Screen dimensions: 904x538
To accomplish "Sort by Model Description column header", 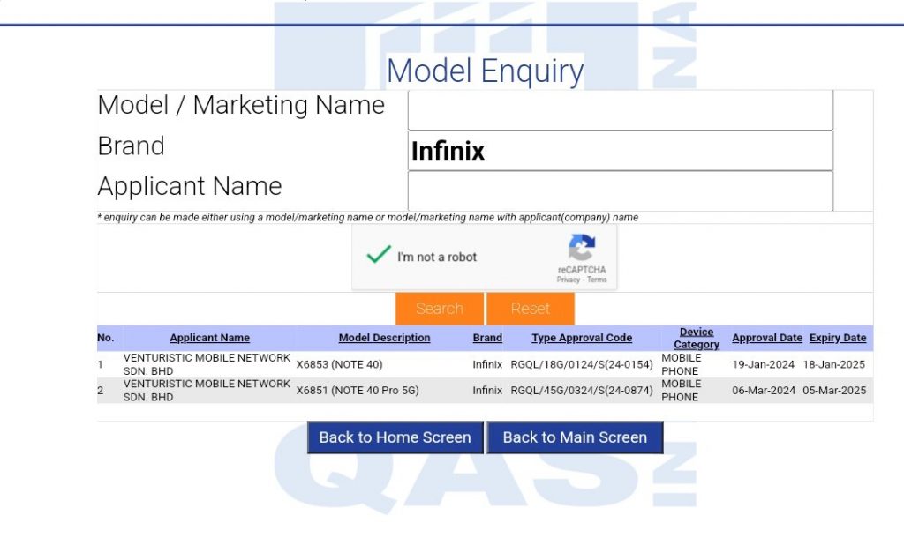I will pos(385,338).
